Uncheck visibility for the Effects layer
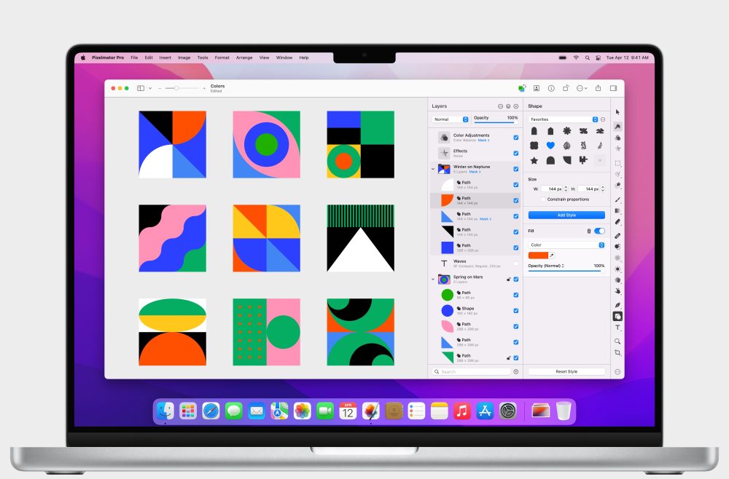Viewport: 729px width, 479px height. pyautogui.click(x=515, y=154)
